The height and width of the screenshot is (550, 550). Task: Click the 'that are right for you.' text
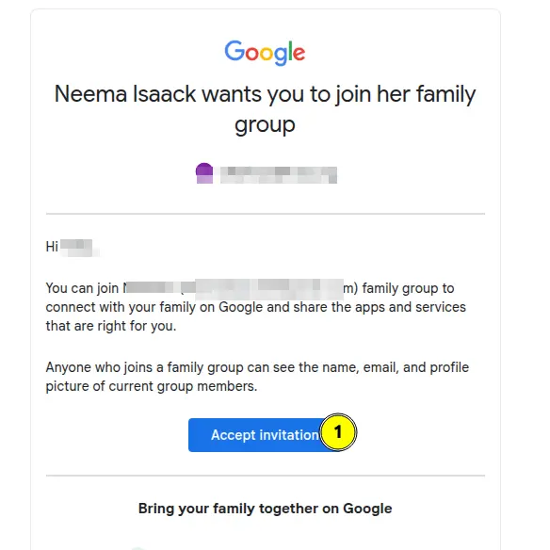pyautogui.click(x=111, y=326)
